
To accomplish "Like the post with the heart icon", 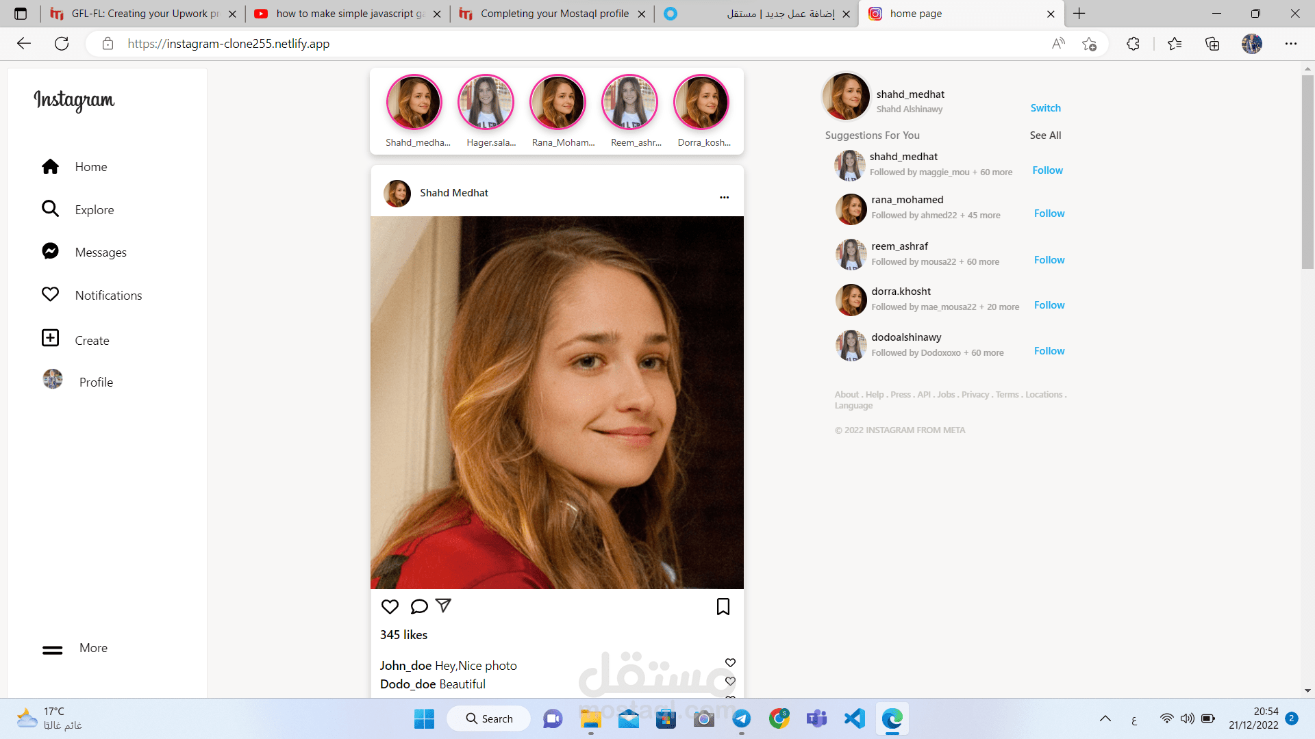I will point(390,606).
